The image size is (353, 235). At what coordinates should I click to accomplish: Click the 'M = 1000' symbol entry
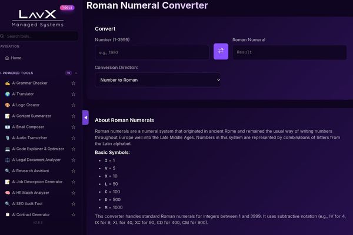[x=114, y=207]
